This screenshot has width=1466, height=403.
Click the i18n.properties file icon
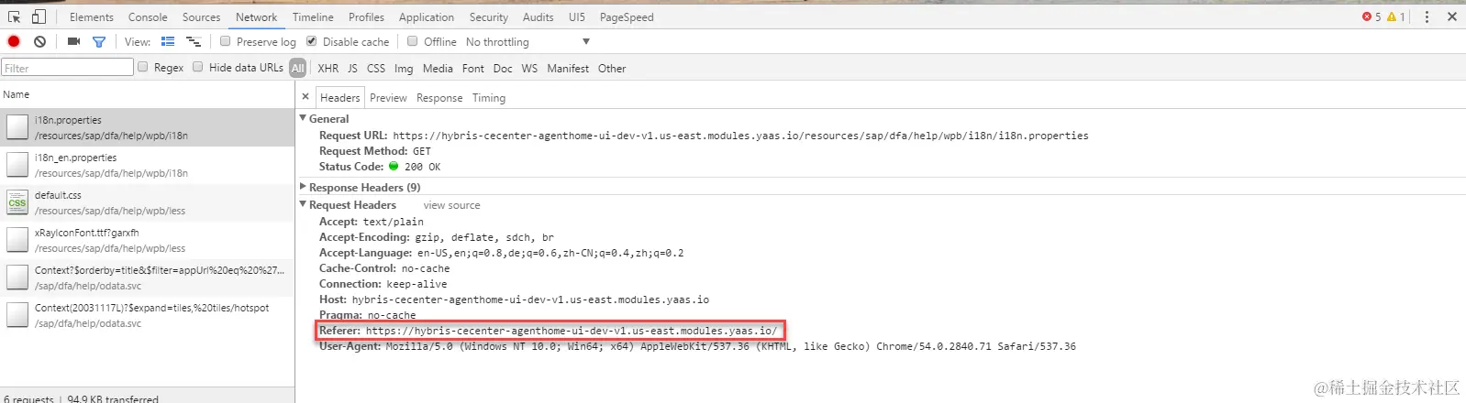click(17, 126)
